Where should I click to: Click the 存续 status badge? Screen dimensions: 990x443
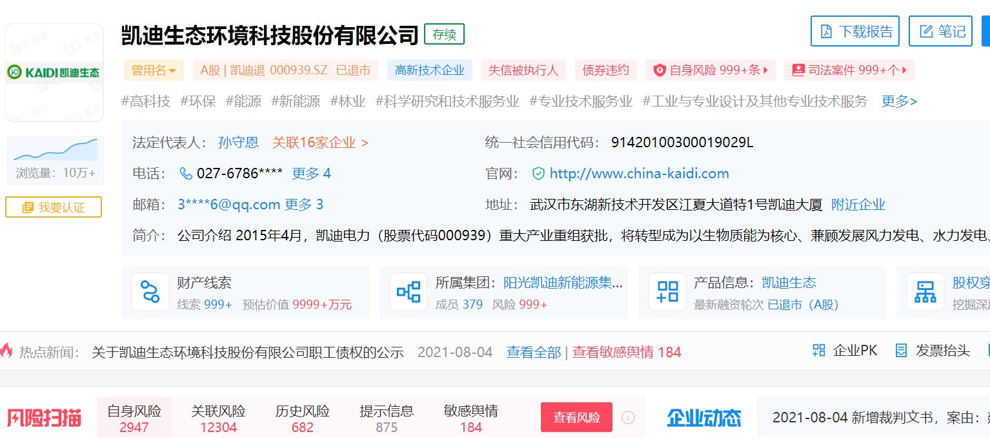pos(444,34)
